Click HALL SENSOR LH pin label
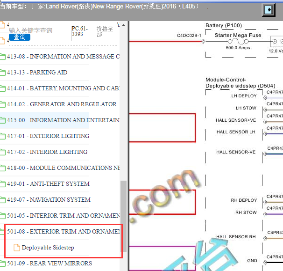The height and width of the screenshot is (271, 283). tap(236, 132)
